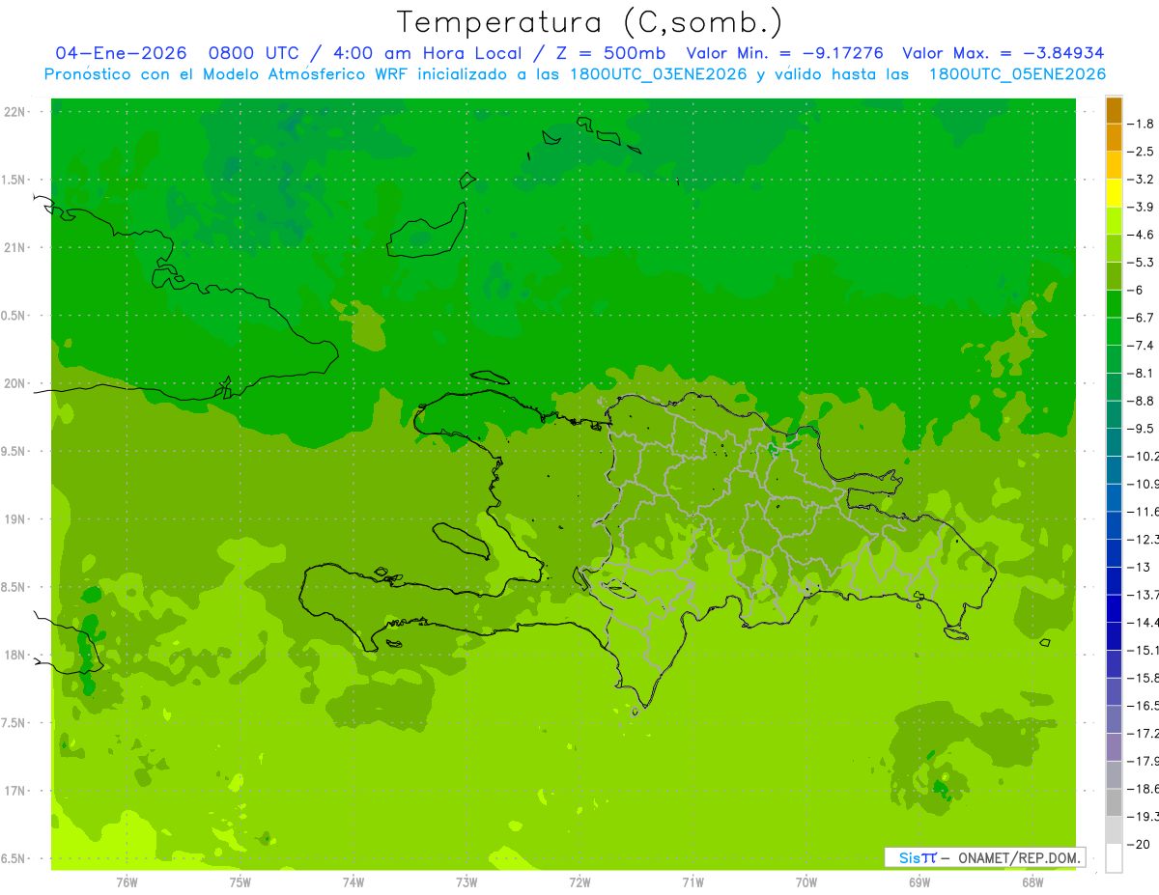Click the longitude label '72W'
Image resolution: width=1159 pixels, height=895 pixels.
[579, 882]
